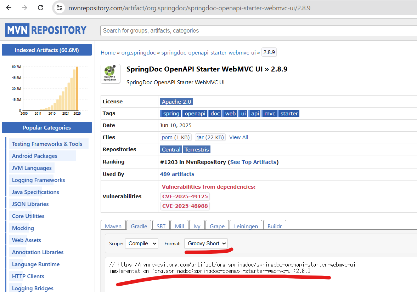Click the api tag
This screenshot has height=292, width=417.
click(x=255, y=114)
